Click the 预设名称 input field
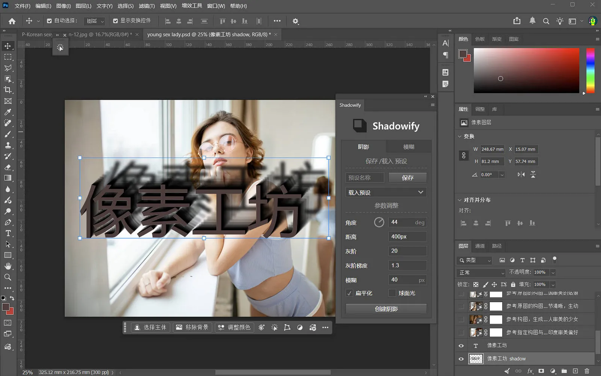This screenshot has height=376, width=601. coord(365,177)
